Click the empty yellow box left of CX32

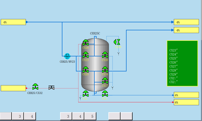tap(13, 88)
